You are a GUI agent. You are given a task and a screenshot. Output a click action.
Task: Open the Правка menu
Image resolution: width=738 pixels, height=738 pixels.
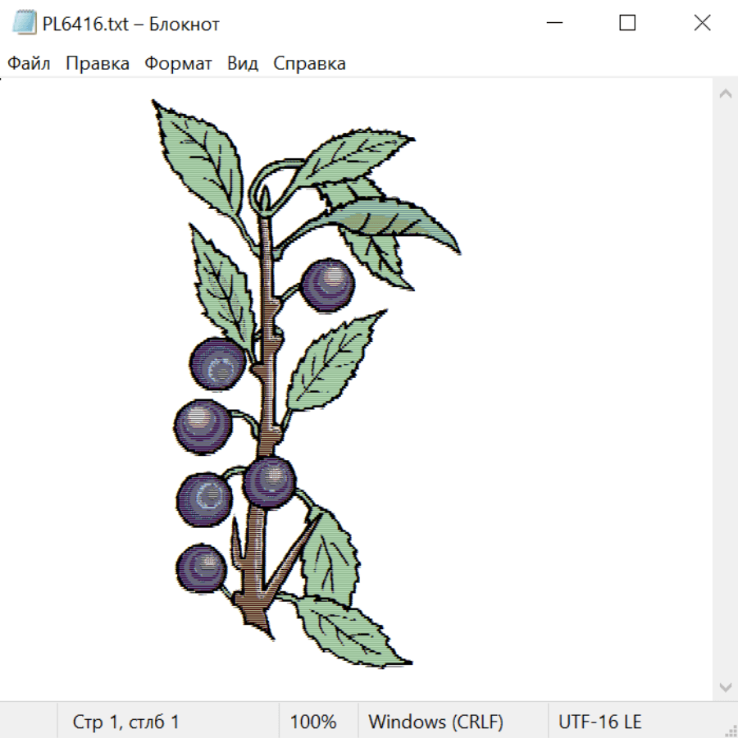click(x=98, y=63)
